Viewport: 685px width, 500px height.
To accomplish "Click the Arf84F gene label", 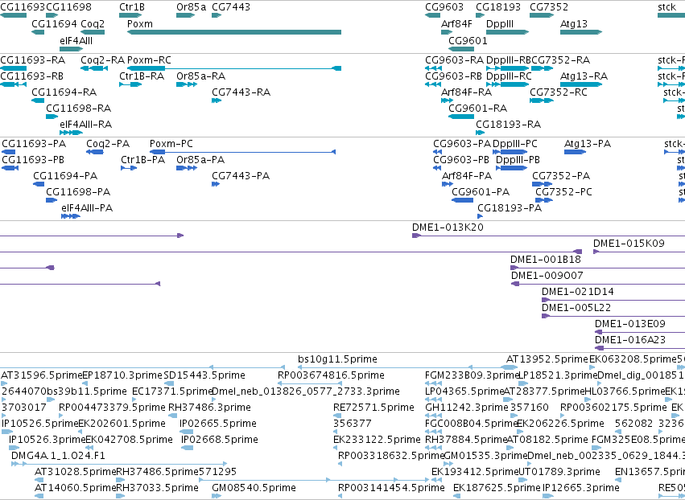I will click(456, 24).
